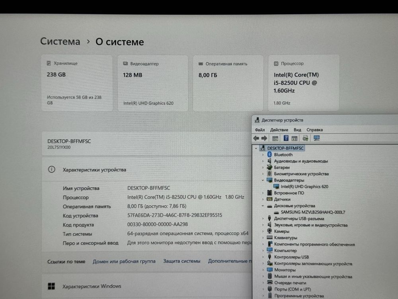The width and height of the screenshot is (398, 299).
Task: Open the Действие menu
Action: [x=279, y=130]
